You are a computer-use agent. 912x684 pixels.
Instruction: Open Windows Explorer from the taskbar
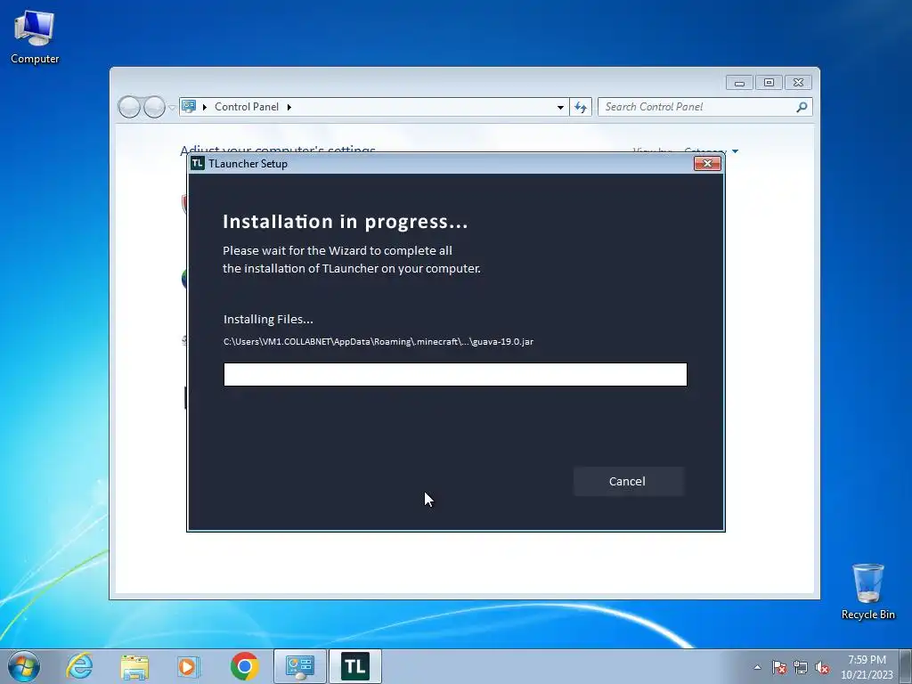[134, 666]
